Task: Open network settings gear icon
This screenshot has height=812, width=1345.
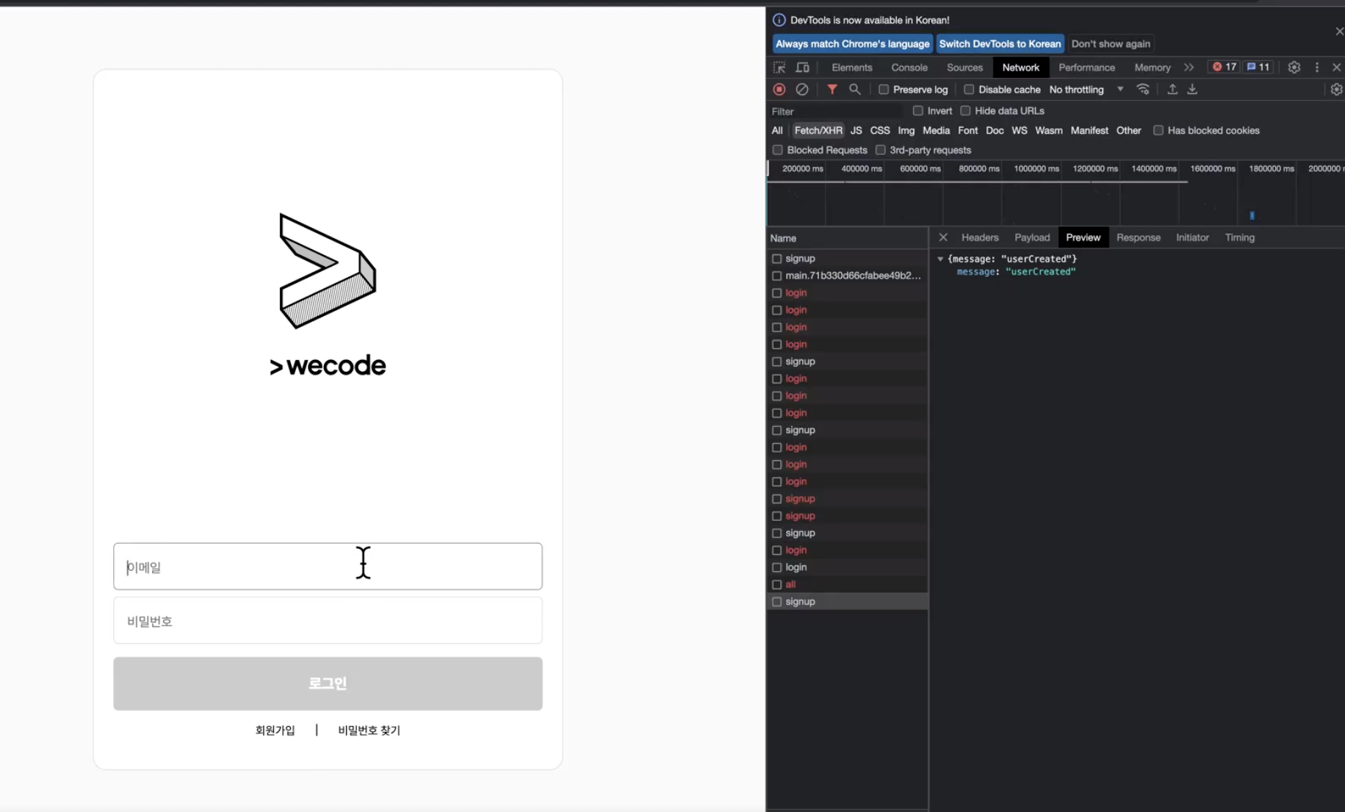Action: pos(1336,90)
